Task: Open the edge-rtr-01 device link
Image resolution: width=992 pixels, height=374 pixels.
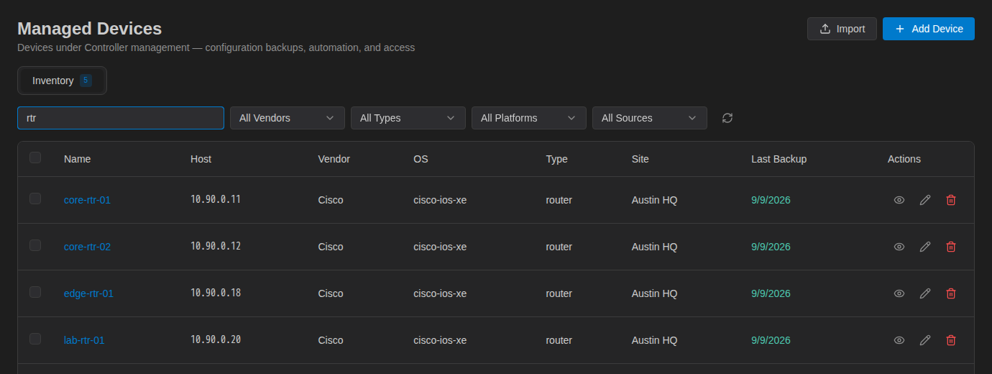Action: click(88, 293)
